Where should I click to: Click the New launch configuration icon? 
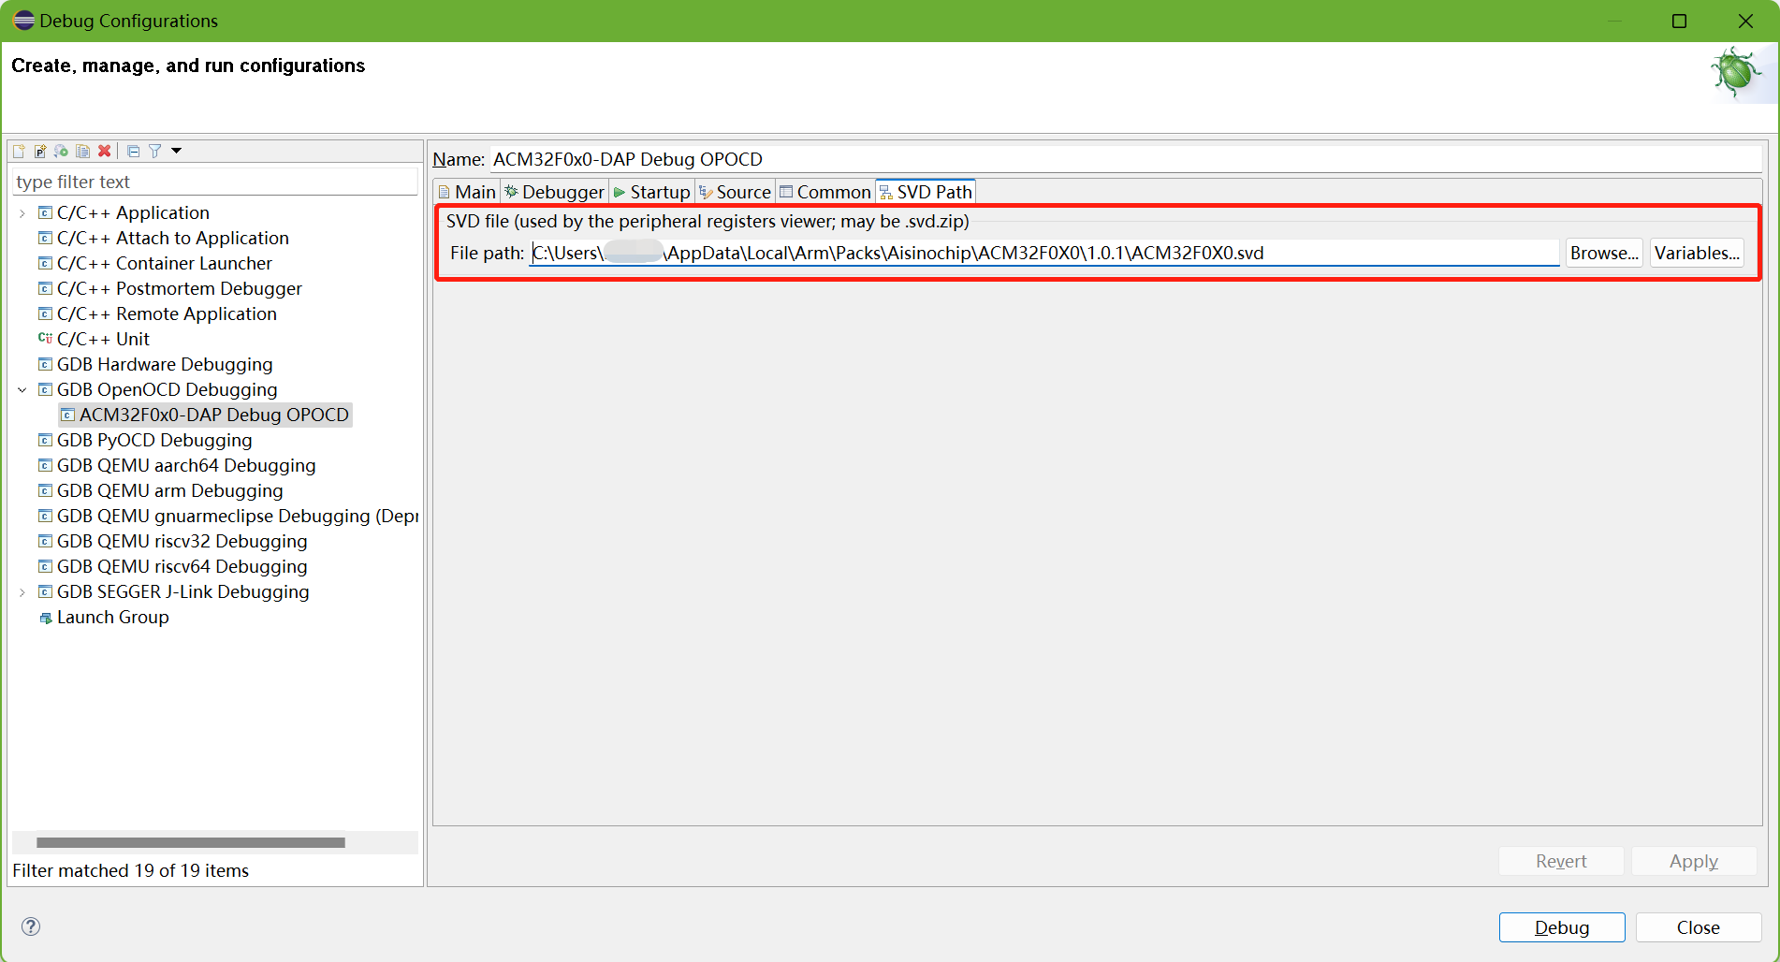(x=19, y=151)
